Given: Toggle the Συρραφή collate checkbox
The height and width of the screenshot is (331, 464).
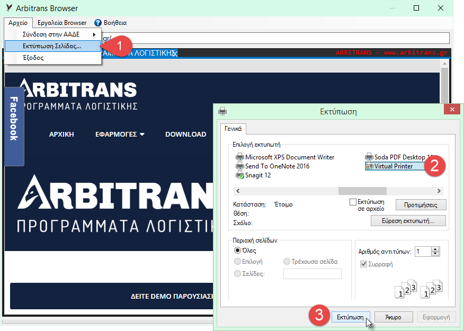Looking at the screenshot, I should coord(363,264).
